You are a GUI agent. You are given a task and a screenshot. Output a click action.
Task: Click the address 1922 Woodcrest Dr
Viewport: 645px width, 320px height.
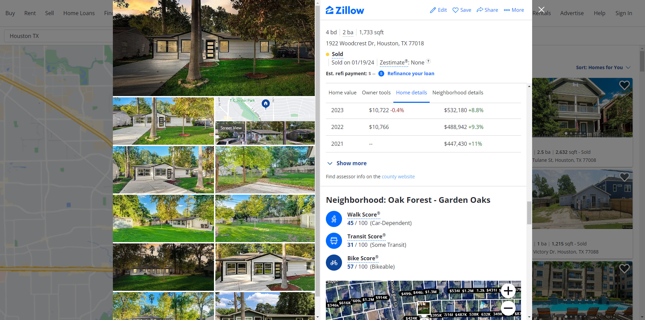coord(375,43)
